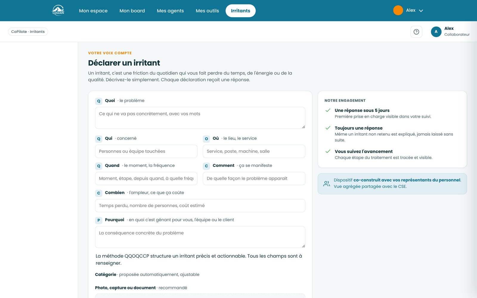Click the 'De quelle façon le problème apparaît' field
The image size is (477, 298).
[254, 179]
